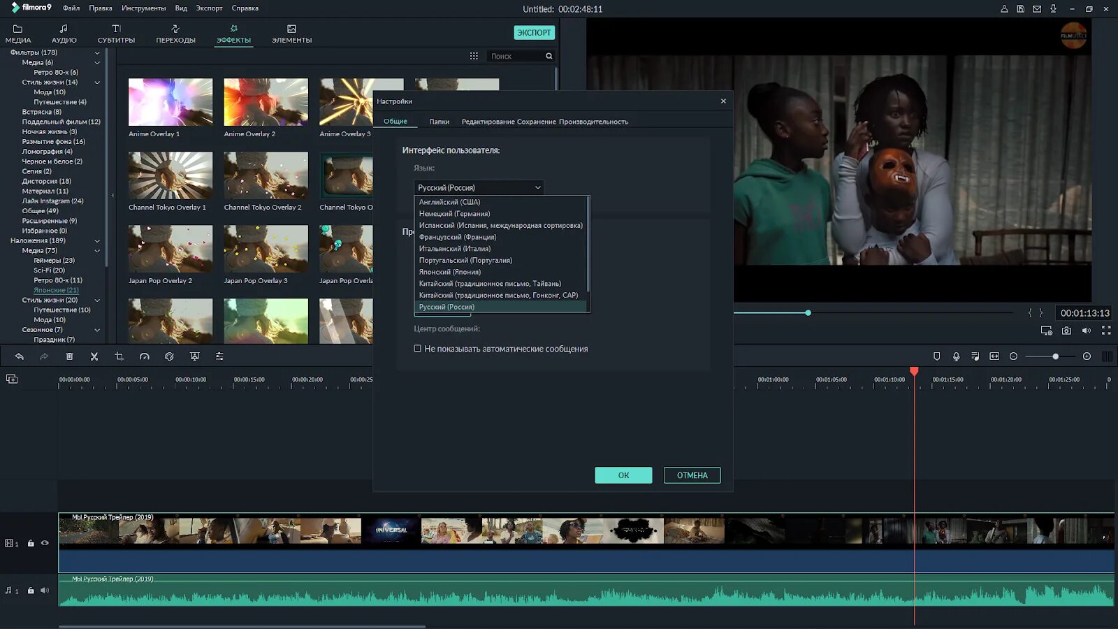Click the effects search field
Image resolution: width=1118 pixels, height=629 pixels.
(x=516, y=56)
